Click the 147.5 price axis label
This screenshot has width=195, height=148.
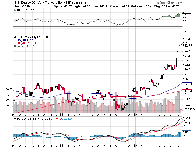pyautogui.click(x=187, y=39)
